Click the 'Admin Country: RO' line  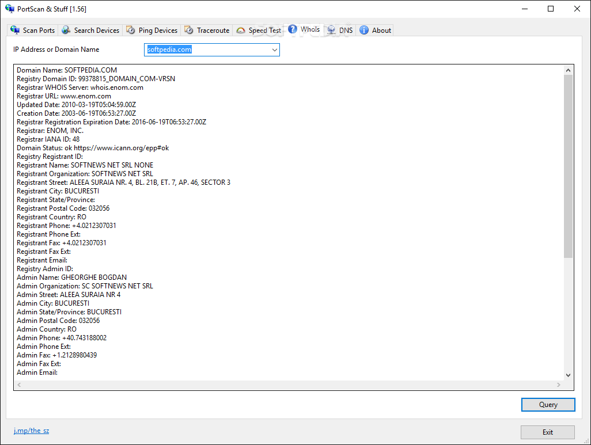tap(46, 330)
